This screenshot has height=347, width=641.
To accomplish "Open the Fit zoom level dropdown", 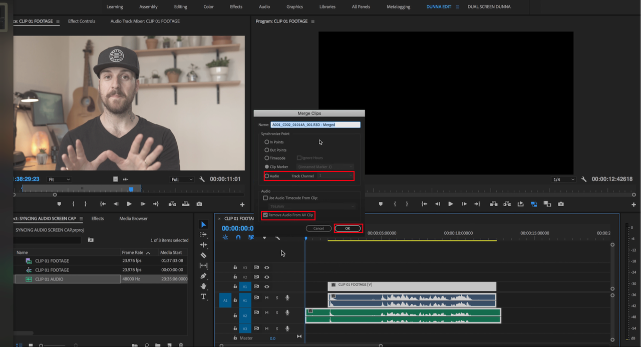I will click(59, 179).
